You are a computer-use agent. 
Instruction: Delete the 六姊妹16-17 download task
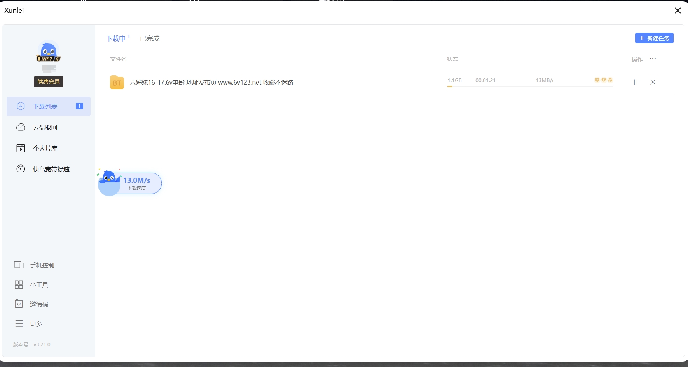click(653, 82)
